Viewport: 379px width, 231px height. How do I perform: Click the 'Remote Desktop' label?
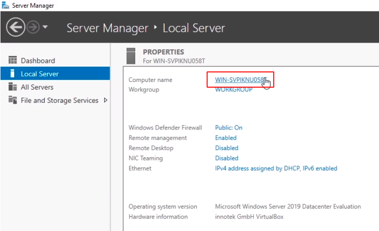(151, 148)
